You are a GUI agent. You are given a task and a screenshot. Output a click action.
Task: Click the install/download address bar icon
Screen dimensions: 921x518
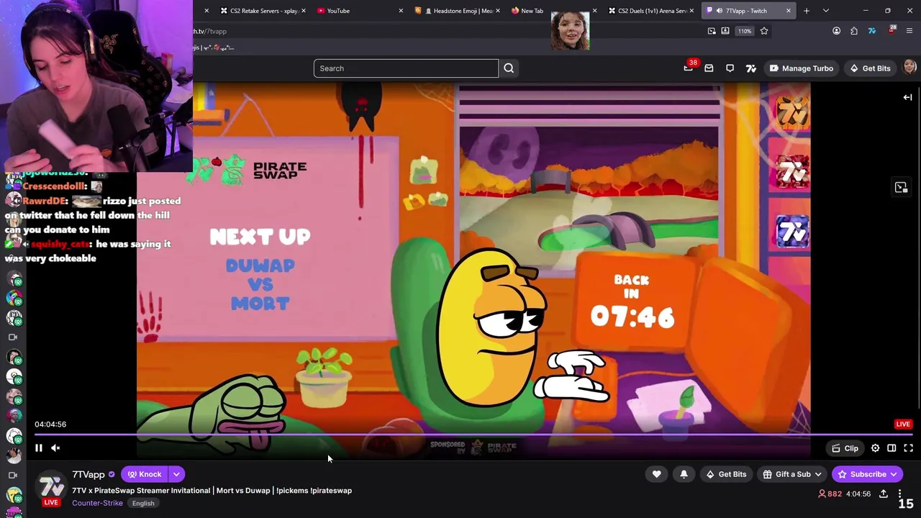(x=725, y=31)
